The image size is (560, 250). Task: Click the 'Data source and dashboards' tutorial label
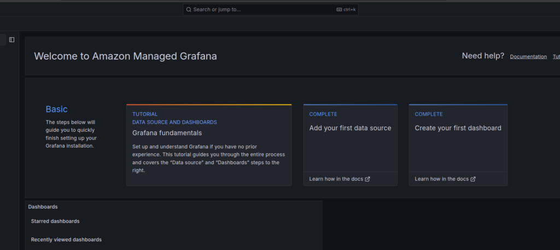(174, 122)
